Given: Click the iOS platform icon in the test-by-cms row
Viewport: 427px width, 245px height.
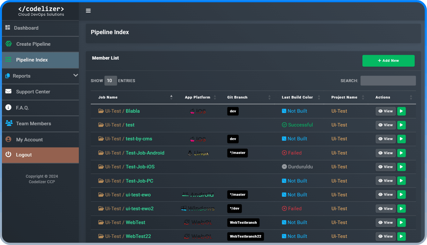Looking at the screenshot, I should coord(198,139).
